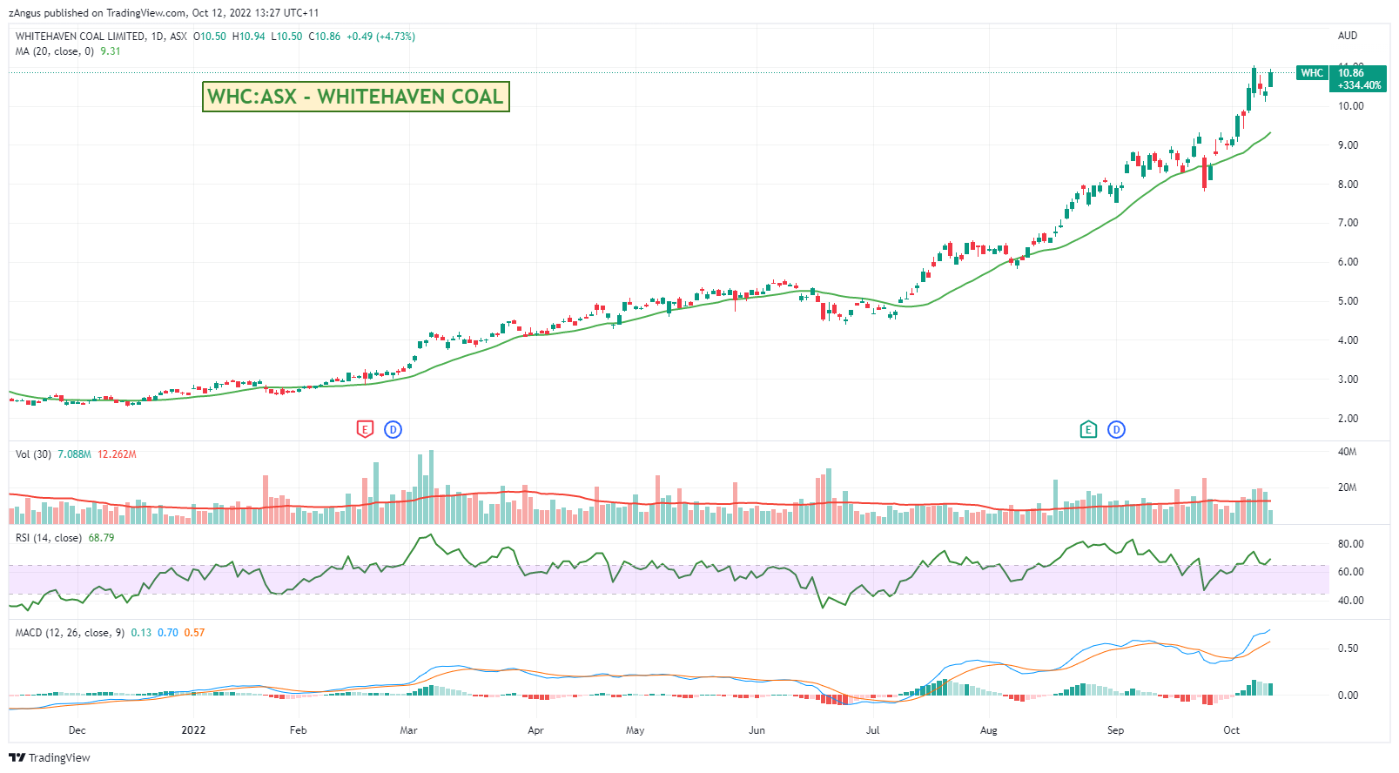
Task: Click the change value +0.49 (+4.73%)
Action: coord(380,37)
